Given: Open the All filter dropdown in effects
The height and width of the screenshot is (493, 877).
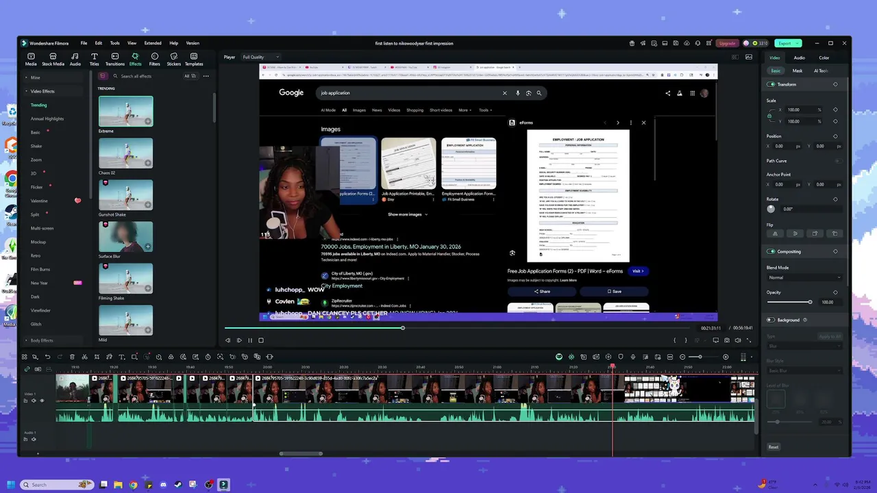Looking at the screenshot, I should [190, 76].
